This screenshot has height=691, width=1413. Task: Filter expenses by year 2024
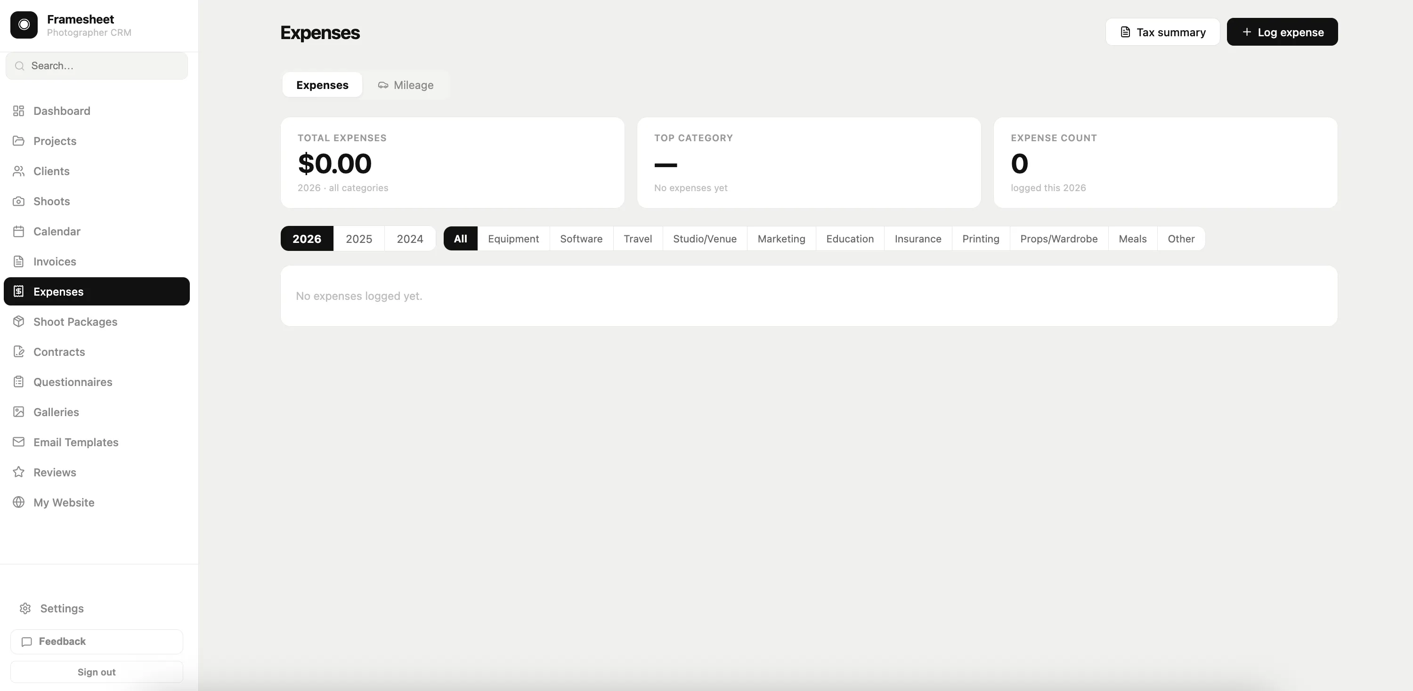coord(410,238)
